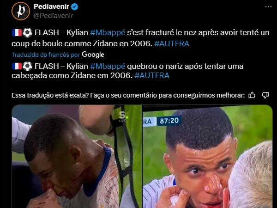Click the Traduzido do francês por link
Image resolution: width=277 pixels, height=208 pixels.
(46, 55)
